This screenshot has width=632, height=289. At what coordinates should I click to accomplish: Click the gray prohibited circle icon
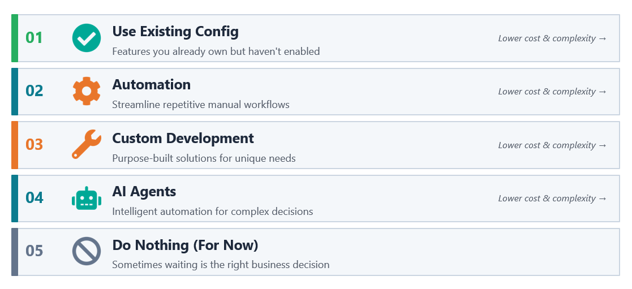pyautogui.click(x=86, y=251)
